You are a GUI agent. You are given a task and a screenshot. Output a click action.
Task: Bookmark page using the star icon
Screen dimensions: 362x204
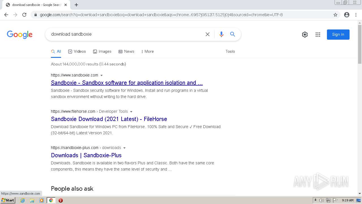point(335,15)
